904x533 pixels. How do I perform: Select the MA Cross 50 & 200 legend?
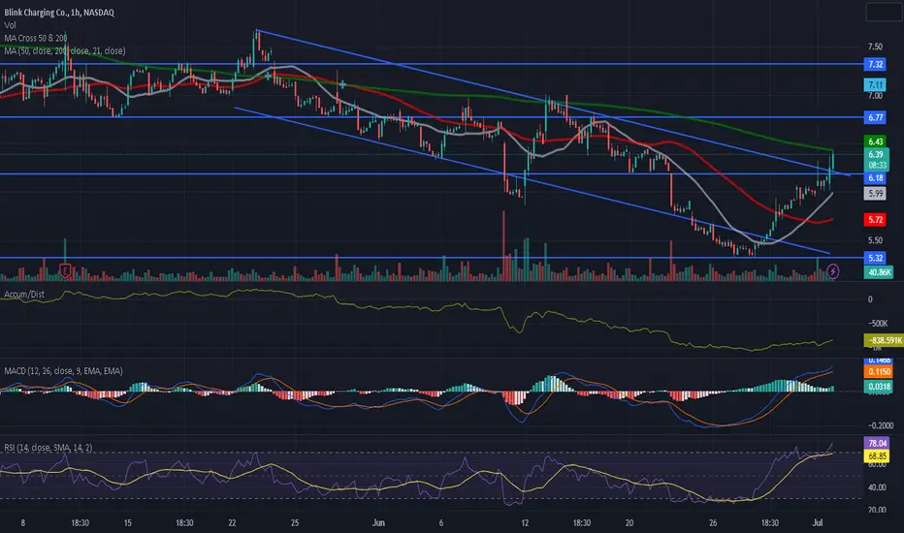click(36, 38)
